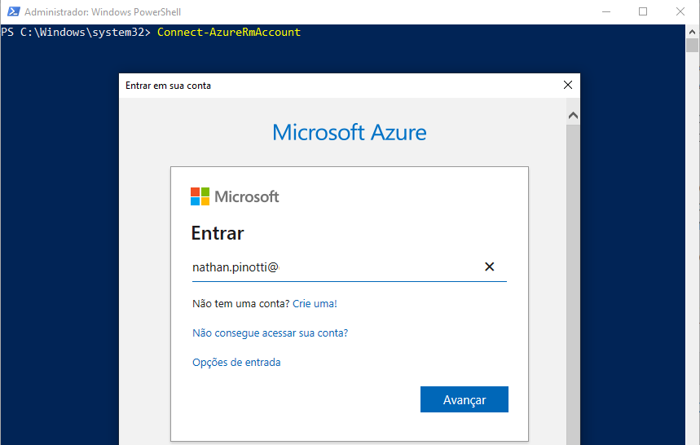Click the Microsoft Azure heading
Image resolution: width=700 pixels, height=445 pixels.
(x=350, y=133)
